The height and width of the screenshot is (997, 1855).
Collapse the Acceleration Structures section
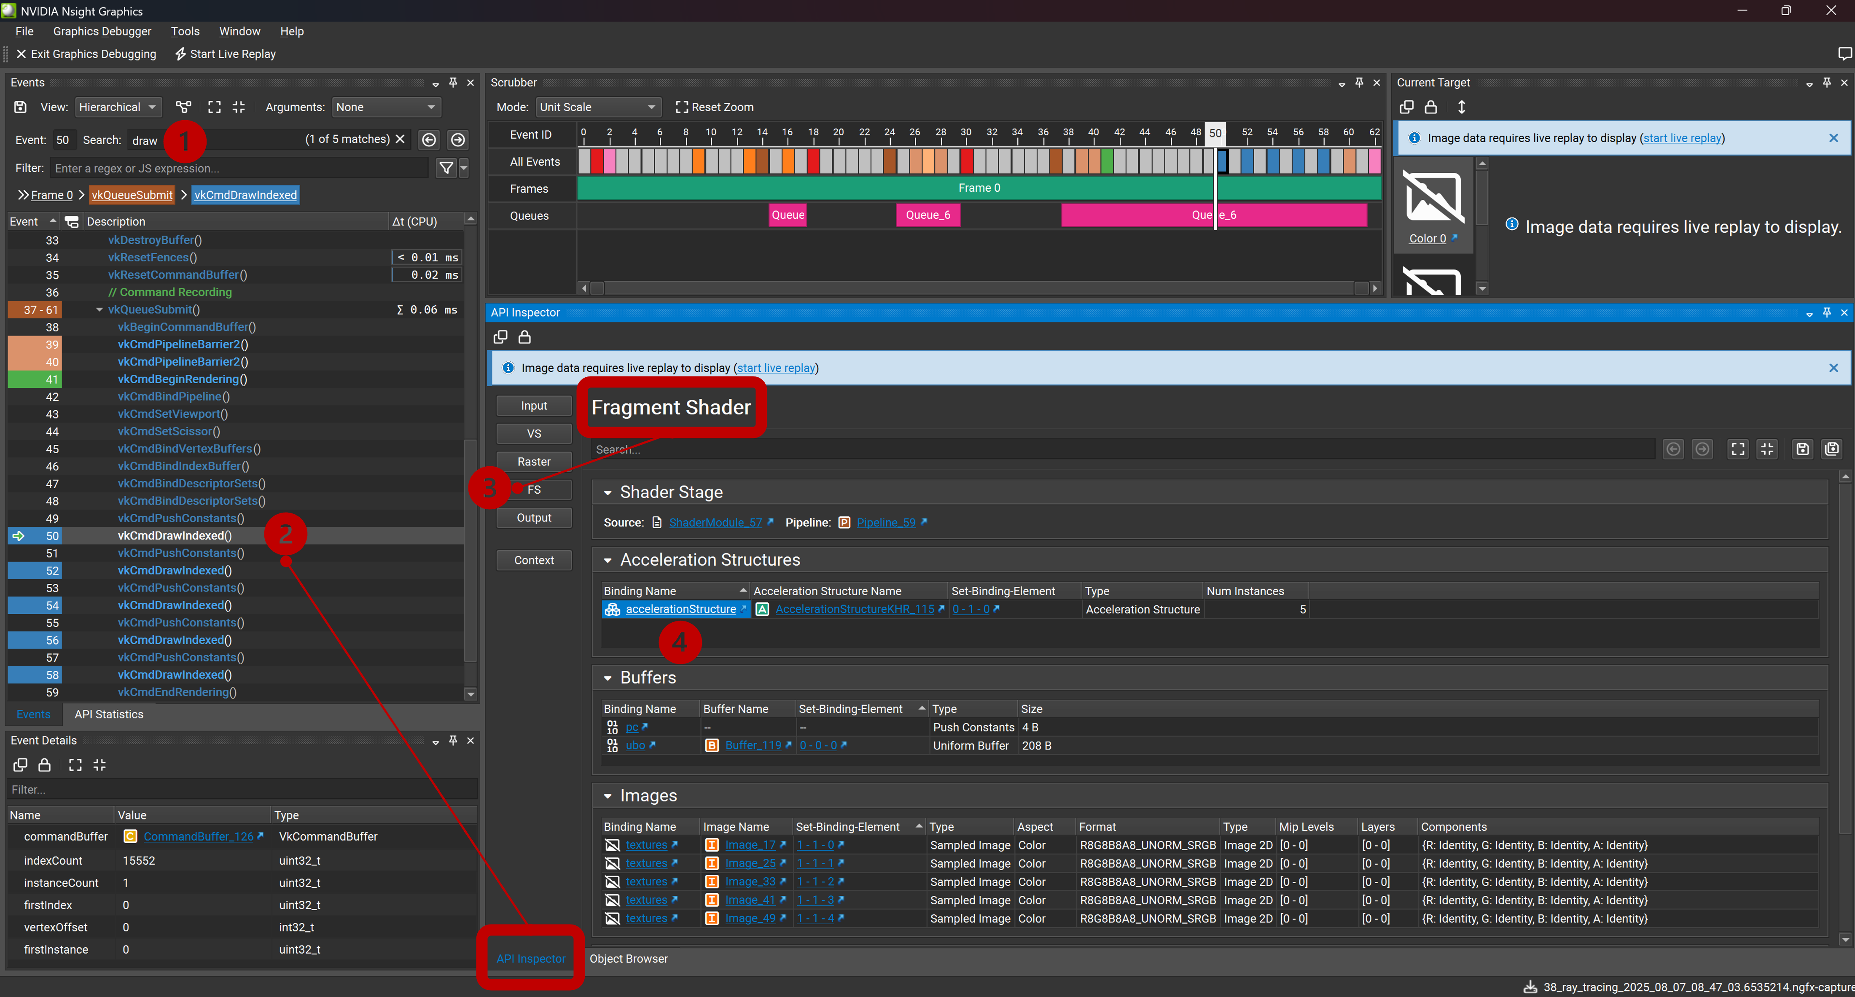[607, 560]
